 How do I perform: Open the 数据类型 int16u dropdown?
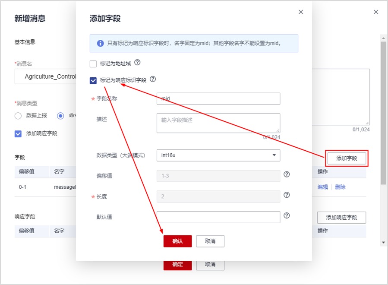pos(218,155)
